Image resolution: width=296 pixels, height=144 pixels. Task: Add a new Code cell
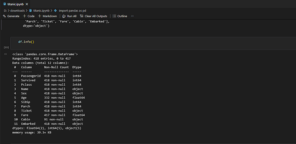point(29,16)
